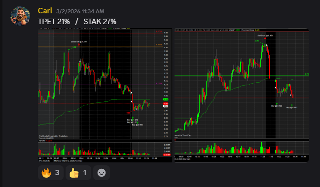320x187 pixels.
Task: Toggle the thumbs up reaction
Action: [78, 173]
